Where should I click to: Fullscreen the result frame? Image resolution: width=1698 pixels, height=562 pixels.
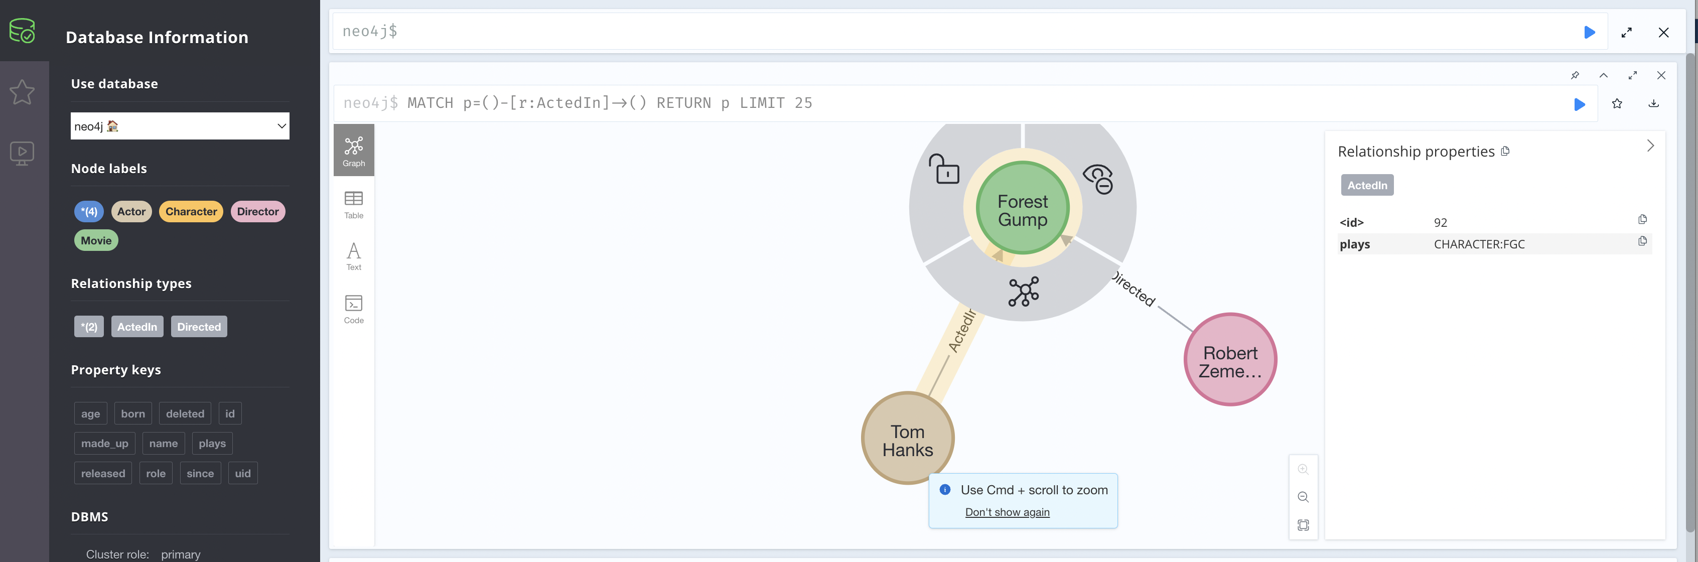[1633, 75]
